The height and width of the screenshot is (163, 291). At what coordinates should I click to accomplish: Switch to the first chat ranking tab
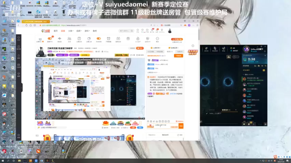click(x=151, y=51)
